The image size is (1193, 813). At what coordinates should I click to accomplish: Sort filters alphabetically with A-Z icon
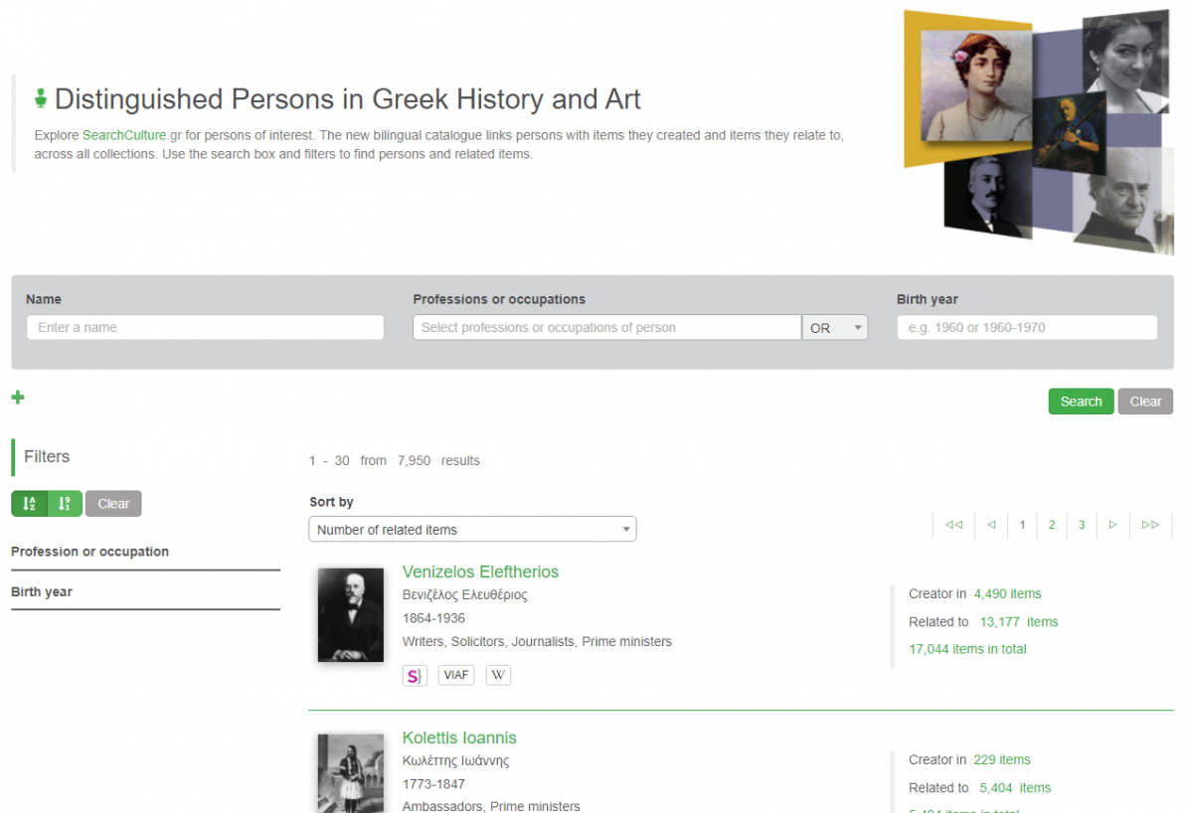coord(29,504)
